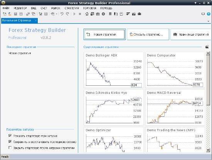Click the folder icon beside existing strategies header

[207, 47]
